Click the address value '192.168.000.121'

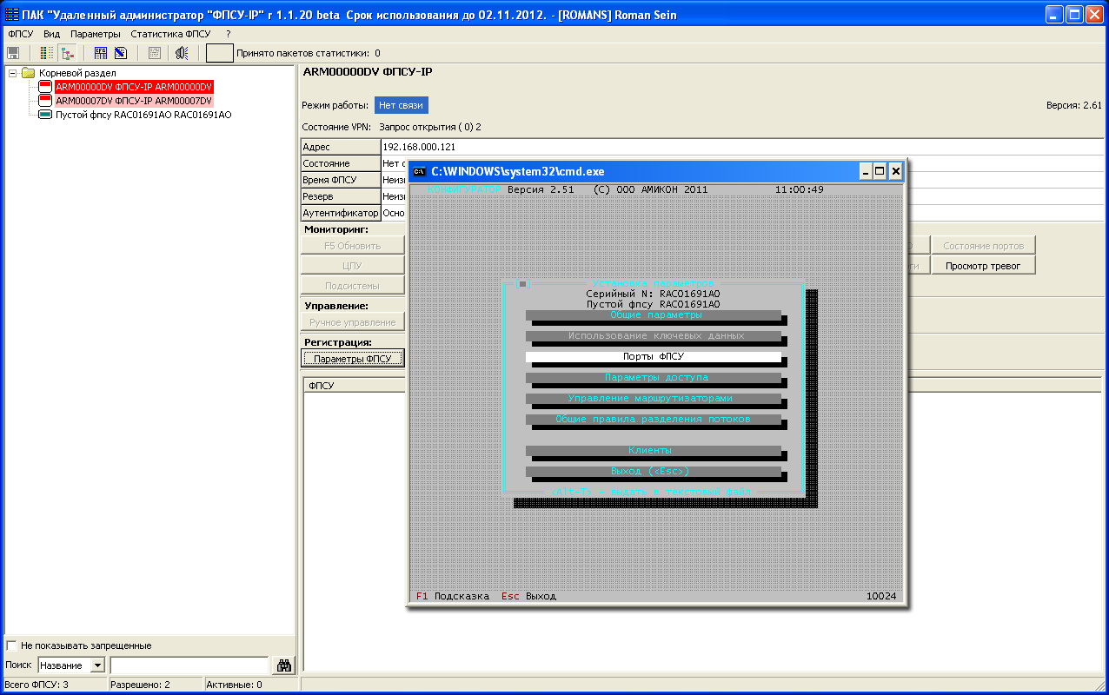pyautogui.click(x=419, y=147)
